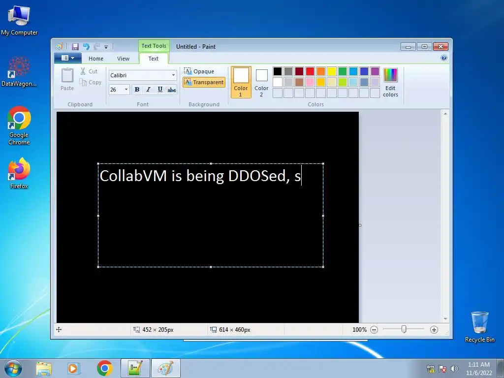The image size is (504, 378).
Task: Open DataWagon desktop shortcut
Action: [x=19, y=71]
